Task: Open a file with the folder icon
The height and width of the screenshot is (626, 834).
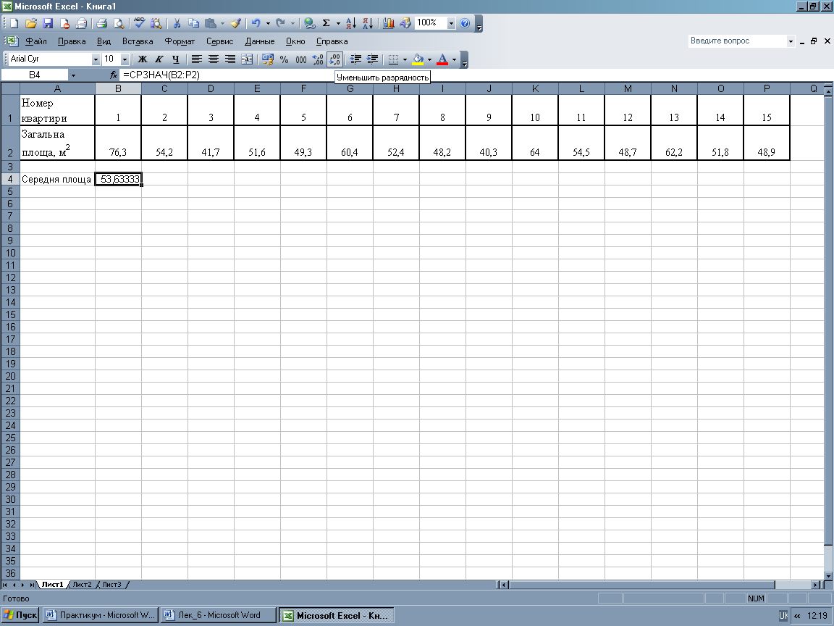Action: tap(31, 23)
